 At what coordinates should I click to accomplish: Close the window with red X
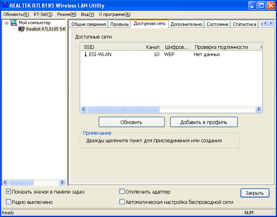(x=271, y=5)
